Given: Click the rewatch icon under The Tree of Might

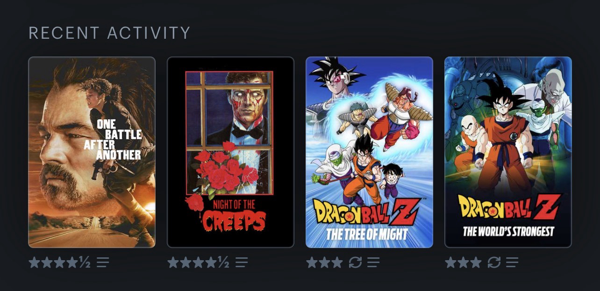Looking at the screenshot, I should tap(355, 263).
